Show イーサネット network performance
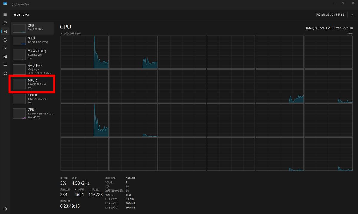This screenshot has width=358, height=214. click(x=33, y=69)
